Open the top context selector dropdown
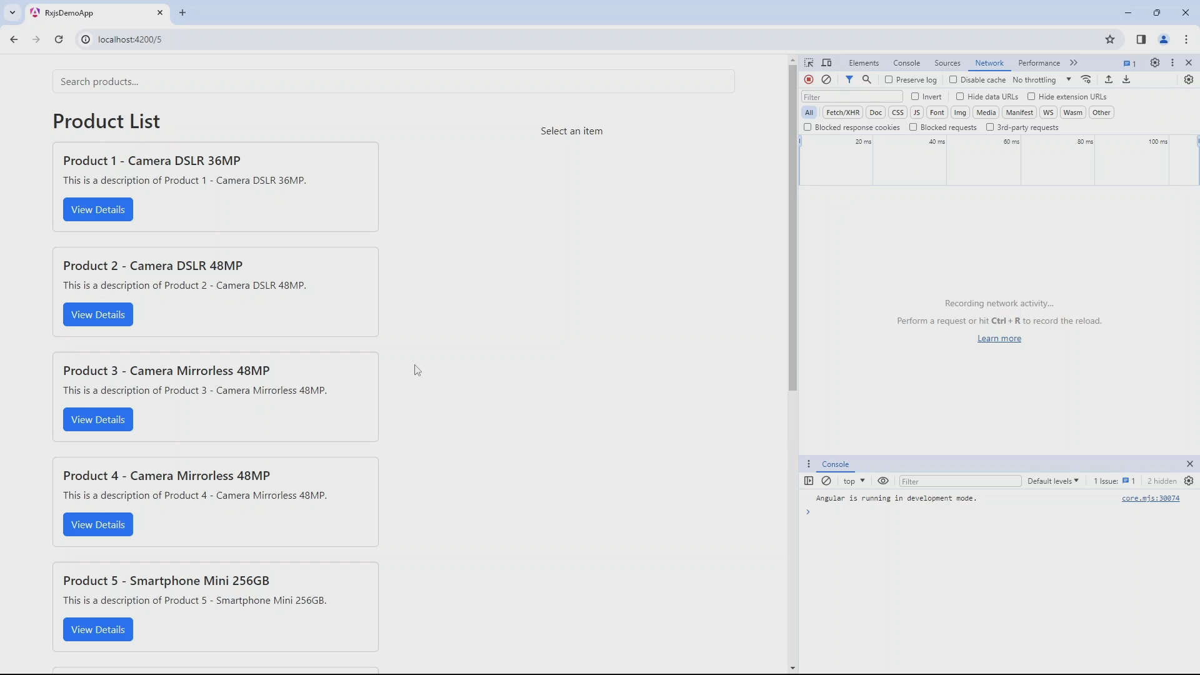This screenshot has width=1200, height=675. [854, 481]
